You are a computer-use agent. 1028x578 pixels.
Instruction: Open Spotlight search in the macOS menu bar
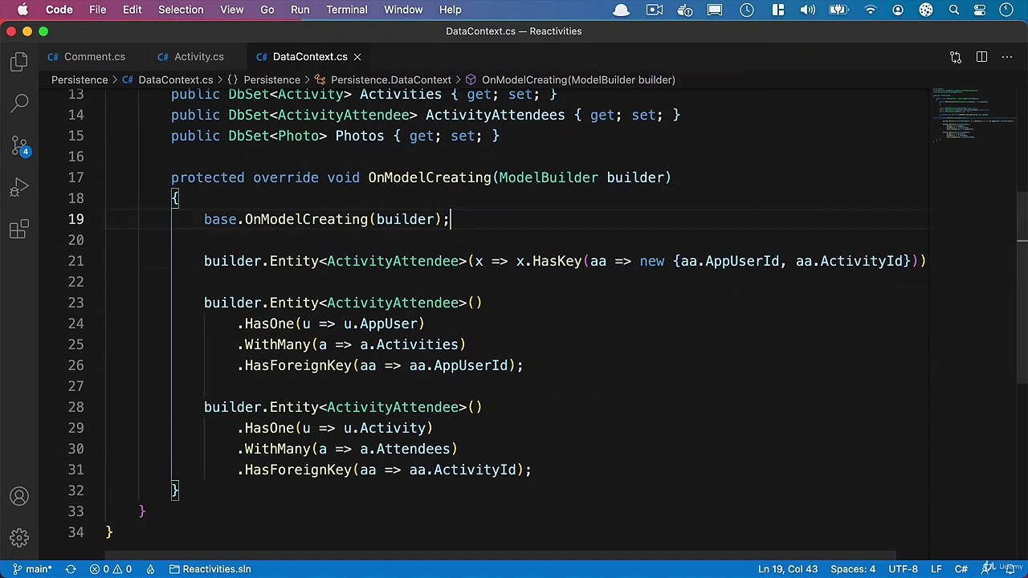pos(954,10)
